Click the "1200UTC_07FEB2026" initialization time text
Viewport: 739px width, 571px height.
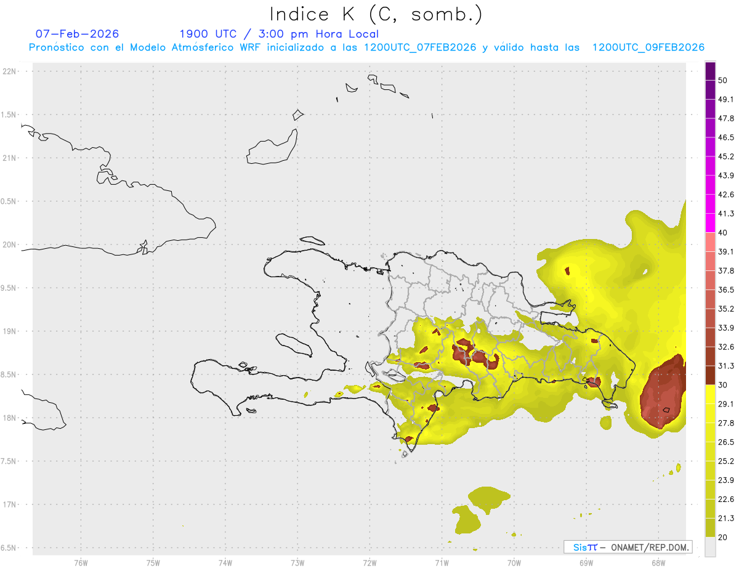coord(421,47)
